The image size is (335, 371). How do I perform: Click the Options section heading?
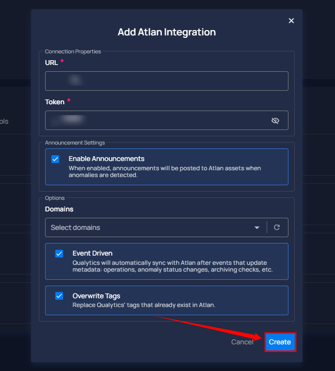tap(55, 198)
